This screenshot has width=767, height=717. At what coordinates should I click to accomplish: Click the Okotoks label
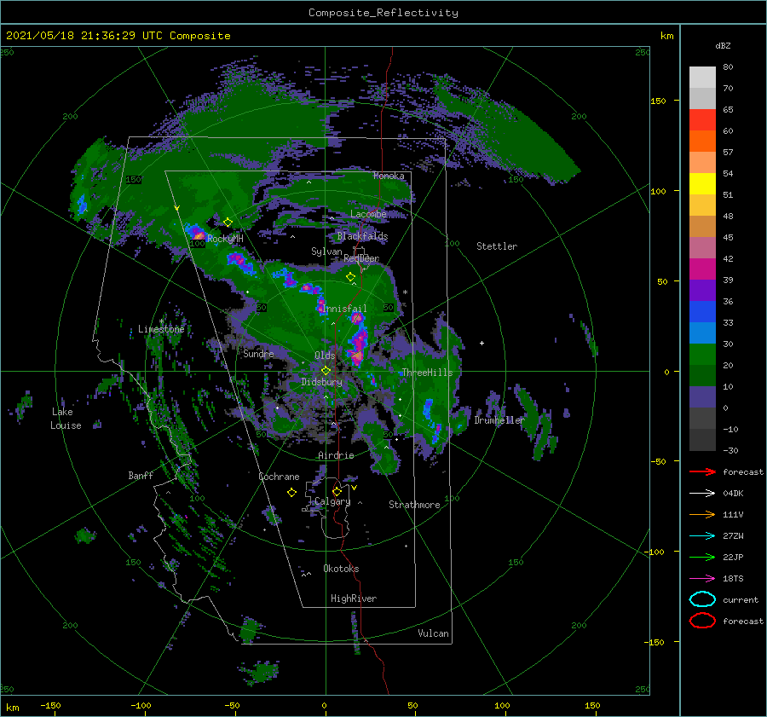tap(341, 569)
